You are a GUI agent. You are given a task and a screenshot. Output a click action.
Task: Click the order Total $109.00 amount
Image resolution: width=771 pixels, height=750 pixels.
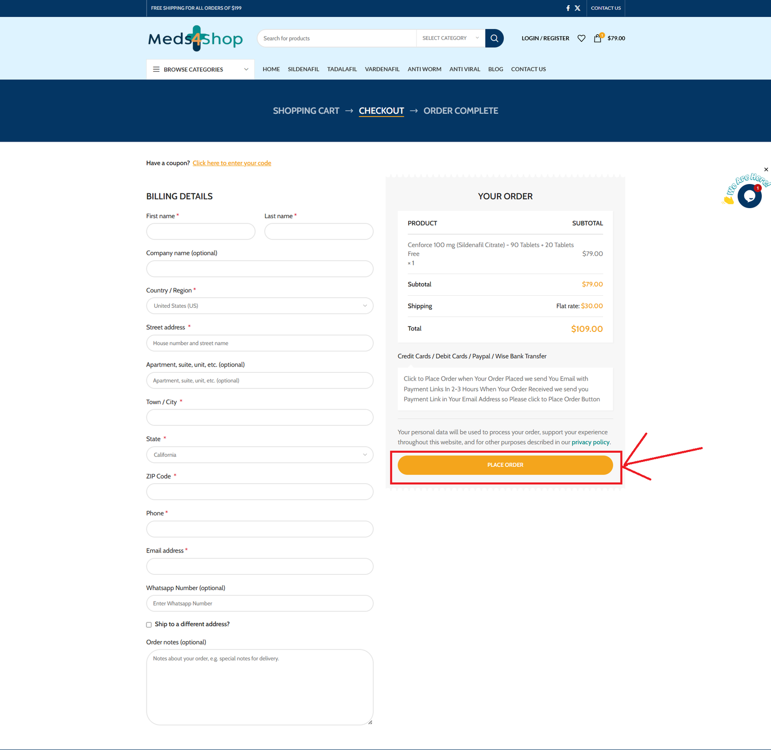[587, 329]
